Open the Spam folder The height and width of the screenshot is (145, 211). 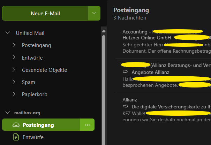coord(28,82)
